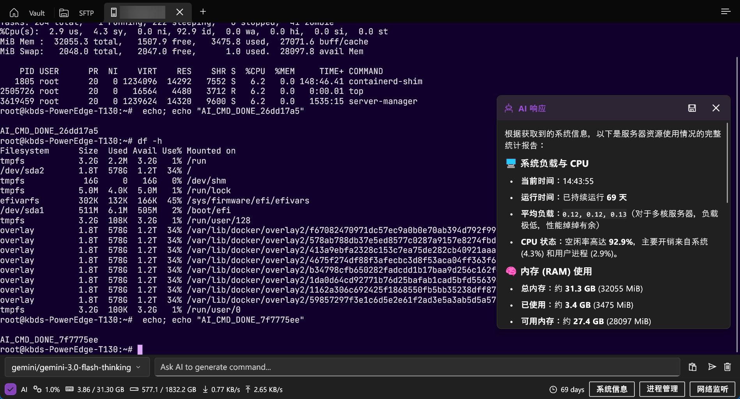This screenshot has height=399, width=740.
Task: Switch to the SFTP tab
Action: tap(86, 13)
